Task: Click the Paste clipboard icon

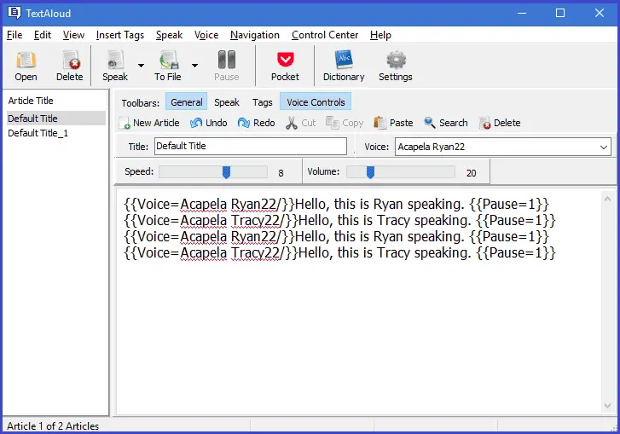Action: tap(380, 123)
